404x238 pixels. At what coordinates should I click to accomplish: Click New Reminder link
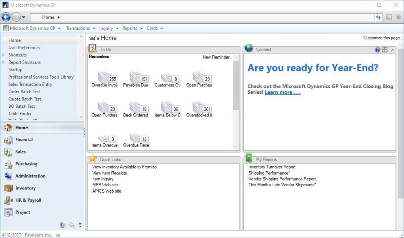[x=217, y=57]
